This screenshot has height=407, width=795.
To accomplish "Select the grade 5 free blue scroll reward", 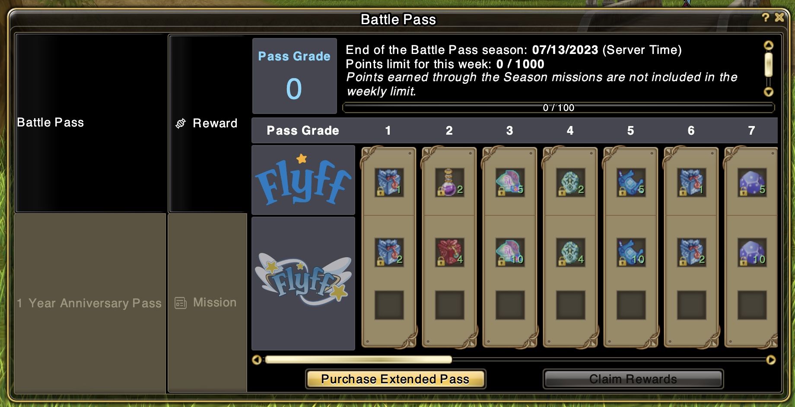I will [x=631, y=183].
